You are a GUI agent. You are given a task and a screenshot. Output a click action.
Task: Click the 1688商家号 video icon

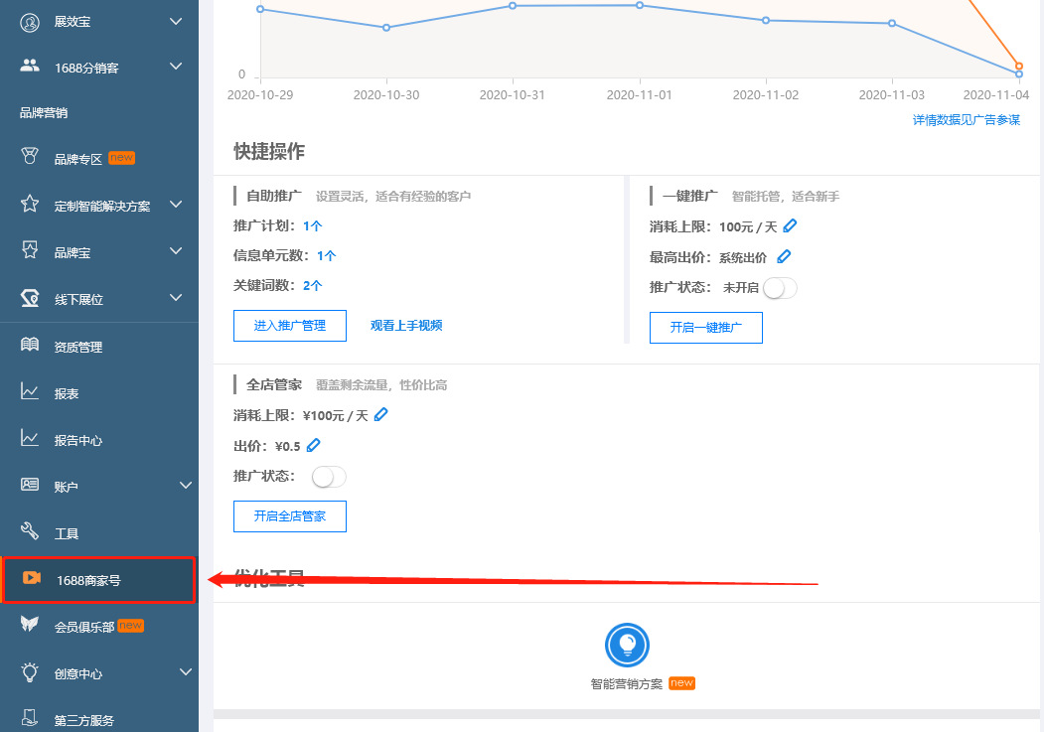(32, 579)
